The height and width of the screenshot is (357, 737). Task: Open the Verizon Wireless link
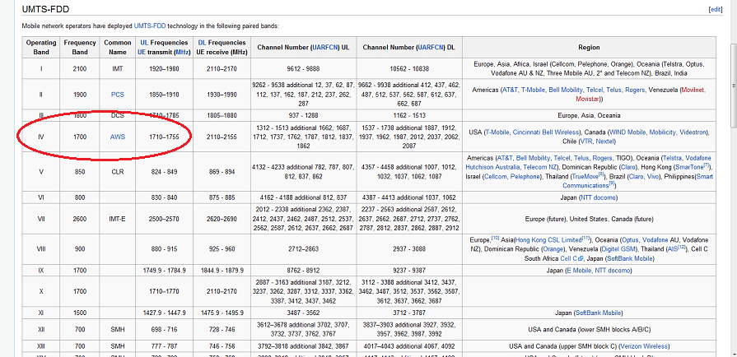pyautogui.click(x=642, y=346)
